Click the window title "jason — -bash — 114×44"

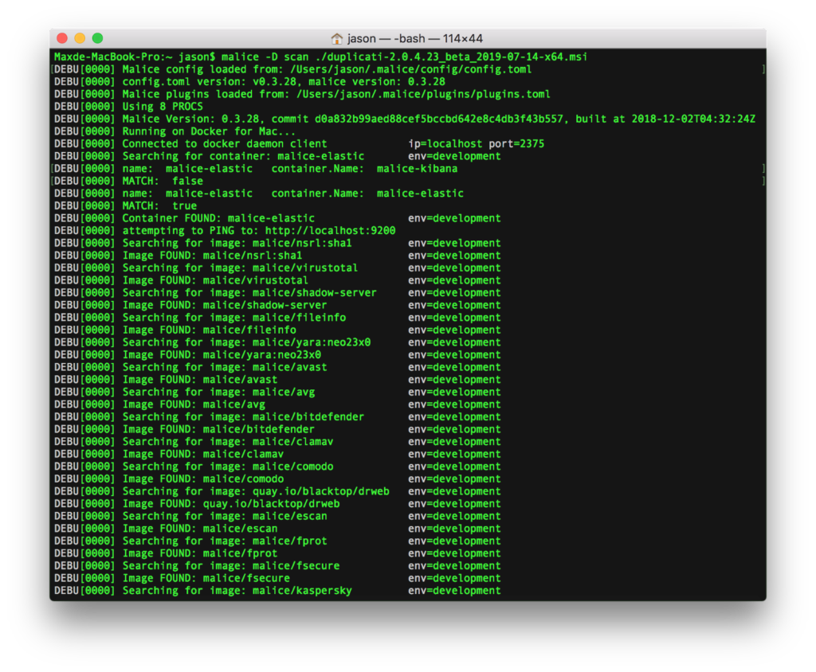[x=414, y=38]
